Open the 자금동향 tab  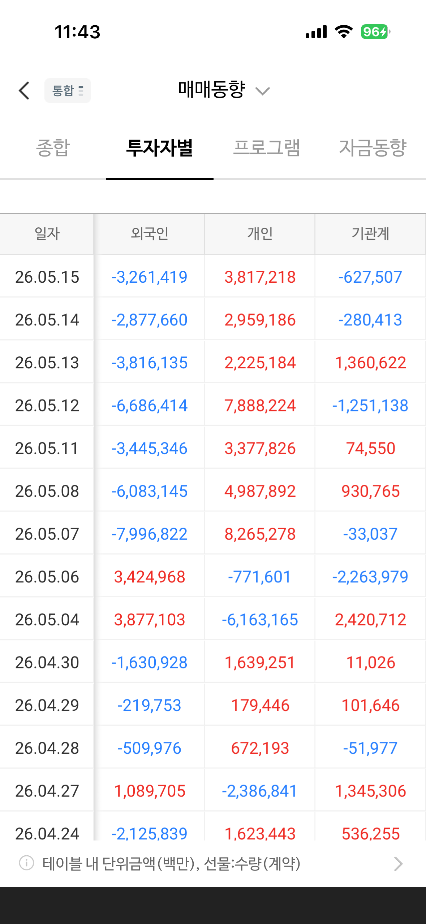click(373, 148)
